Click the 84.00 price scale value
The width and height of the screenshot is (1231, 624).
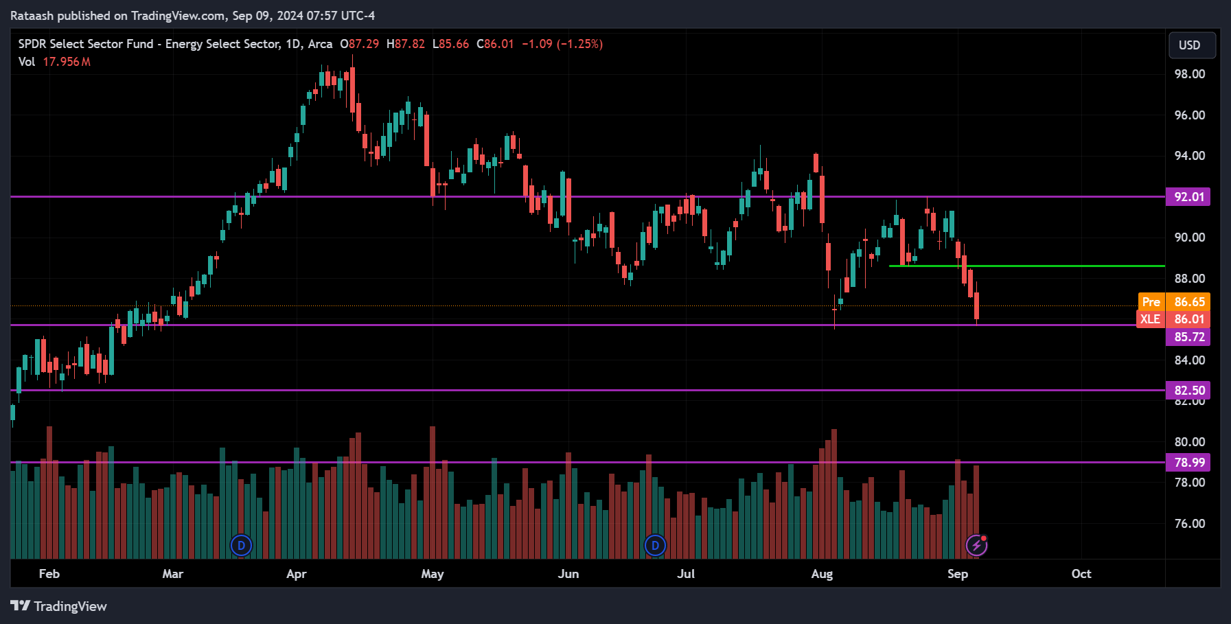pos(1190,360)
